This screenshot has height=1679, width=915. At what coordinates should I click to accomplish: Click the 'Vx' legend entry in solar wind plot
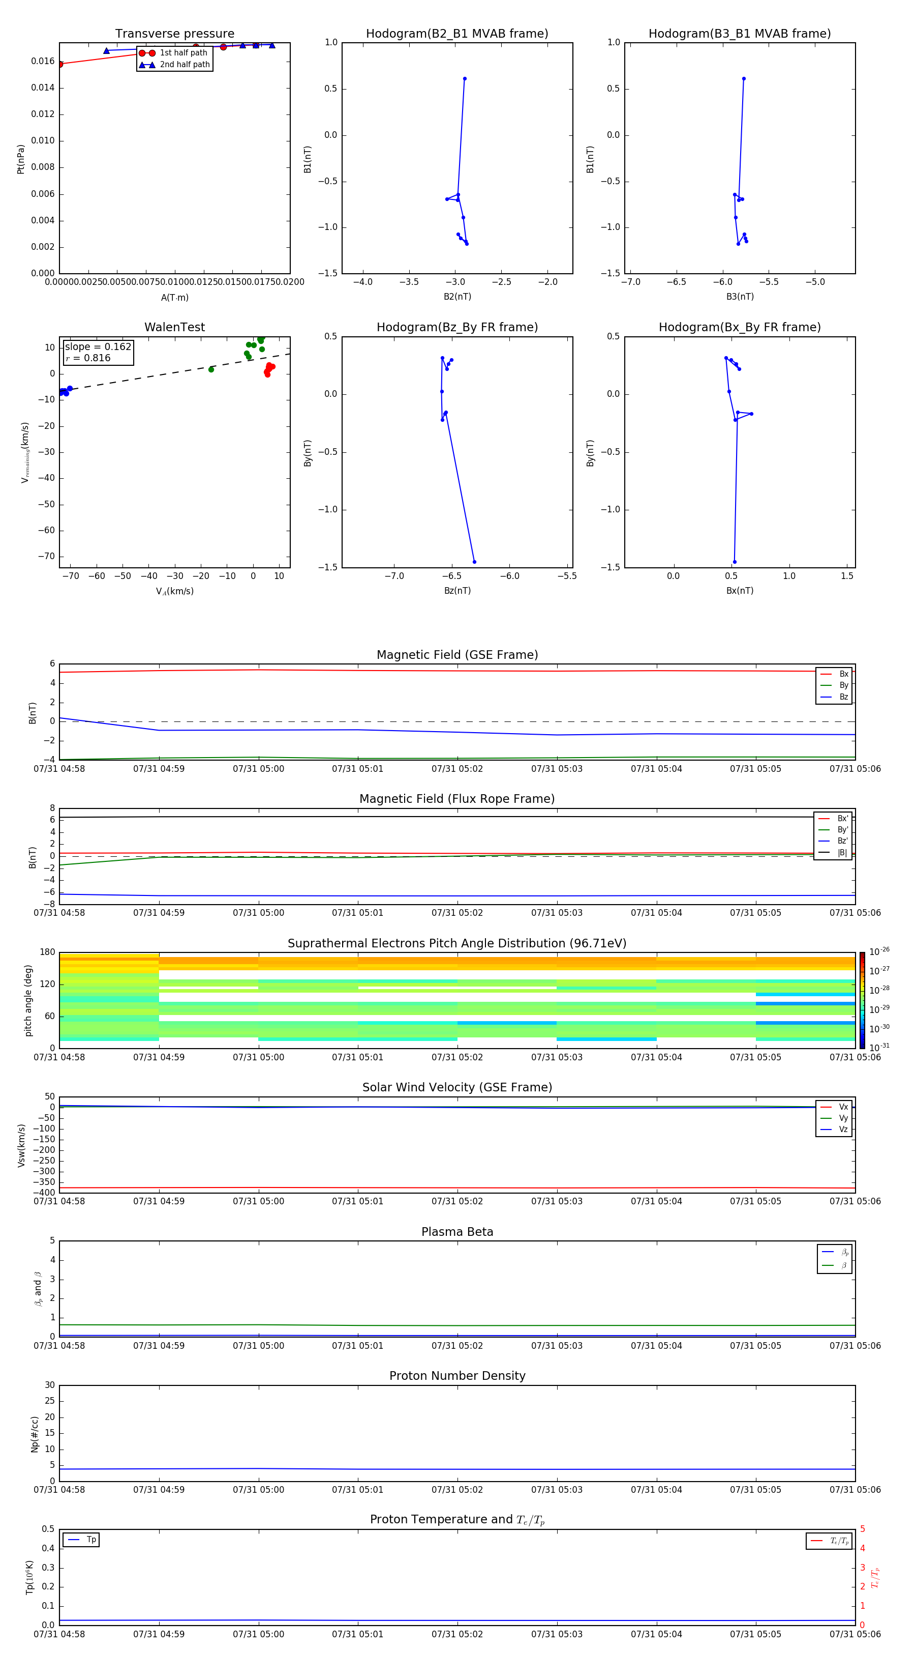pos(834,1107)
